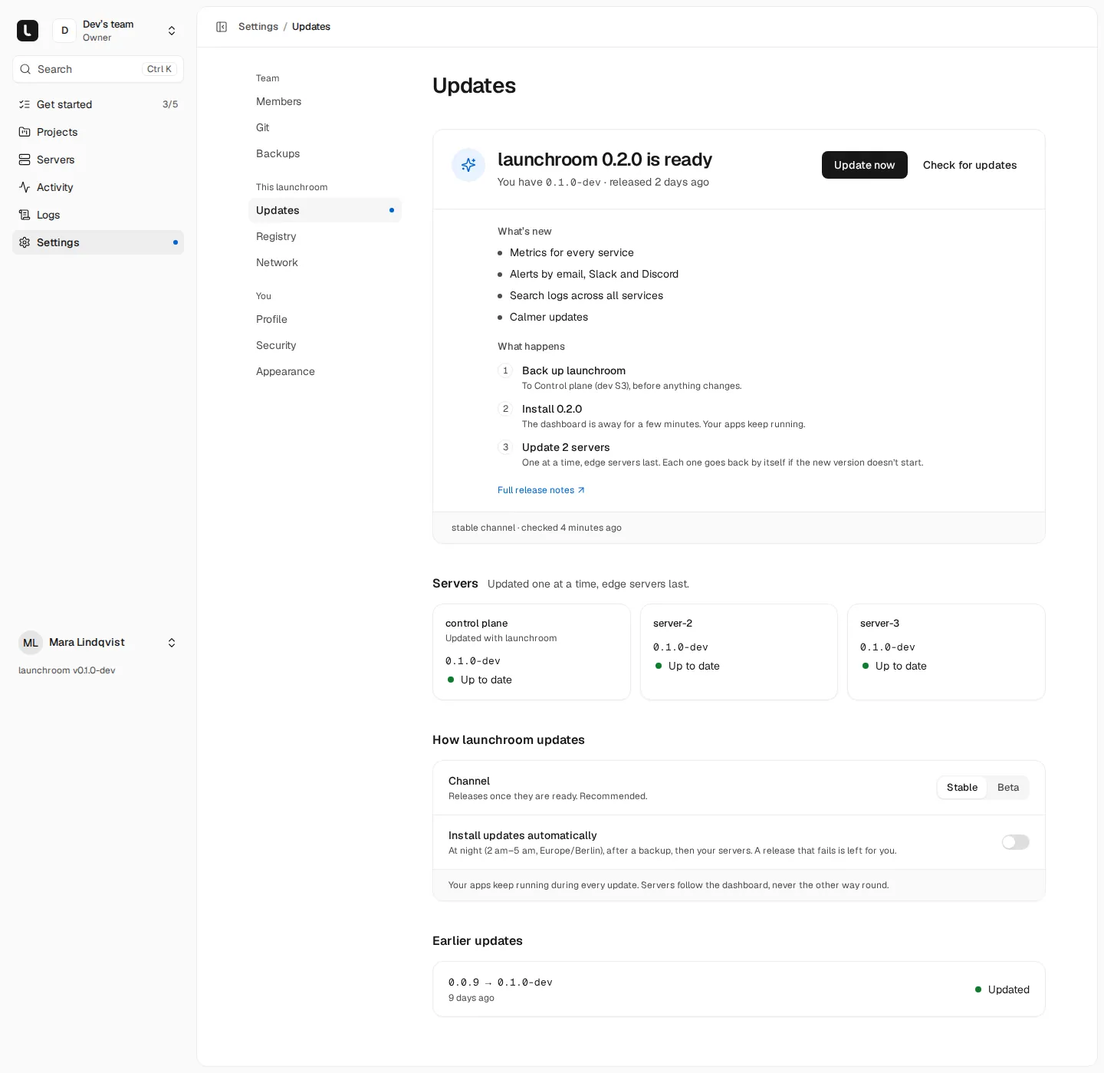Viewport: 1104px width, 1073px height.
Task: Open Members settings page
Action: point(325,101)
